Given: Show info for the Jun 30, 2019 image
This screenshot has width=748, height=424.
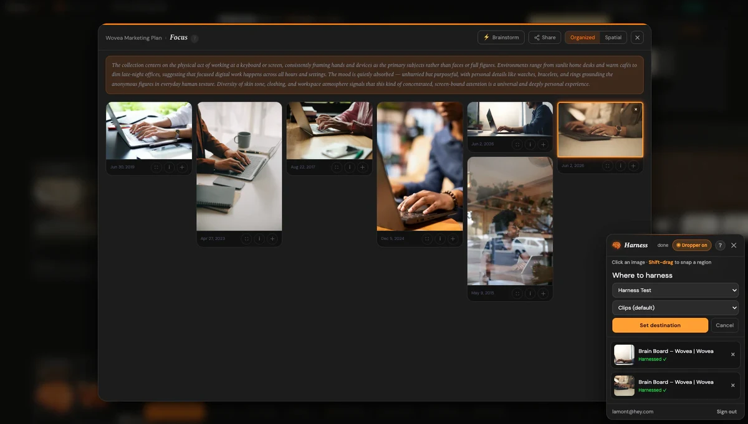Looking at the screenshot, I should (x=169, y=167).
